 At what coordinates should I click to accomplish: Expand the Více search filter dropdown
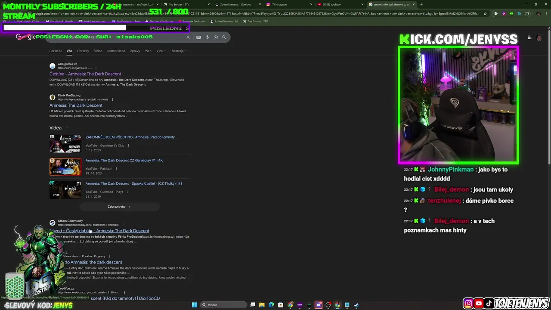click(161, 51)
